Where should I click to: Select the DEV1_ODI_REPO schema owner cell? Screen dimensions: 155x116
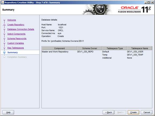[85, 52]
